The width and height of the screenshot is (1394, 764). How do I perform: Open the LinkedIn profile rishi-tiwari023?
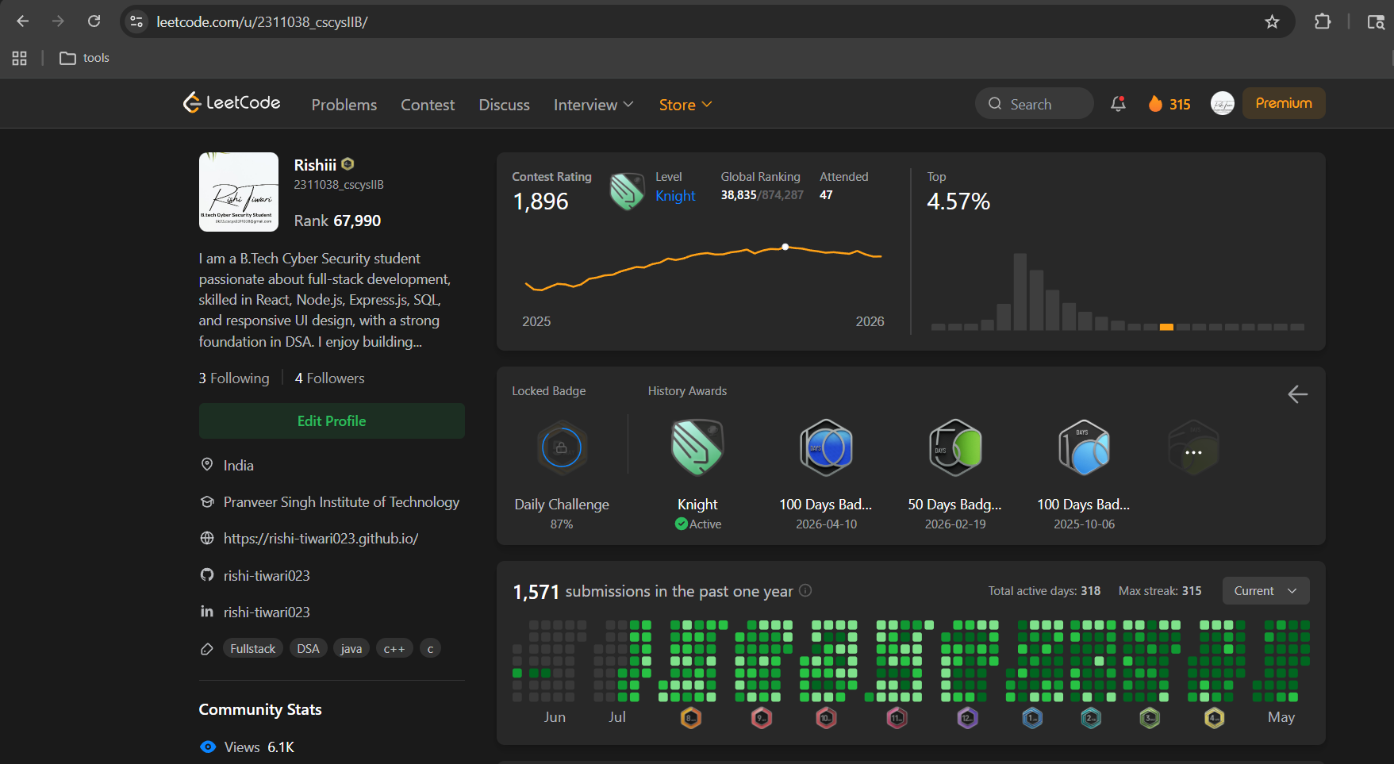pyautogui.click(x=267, y=612)
